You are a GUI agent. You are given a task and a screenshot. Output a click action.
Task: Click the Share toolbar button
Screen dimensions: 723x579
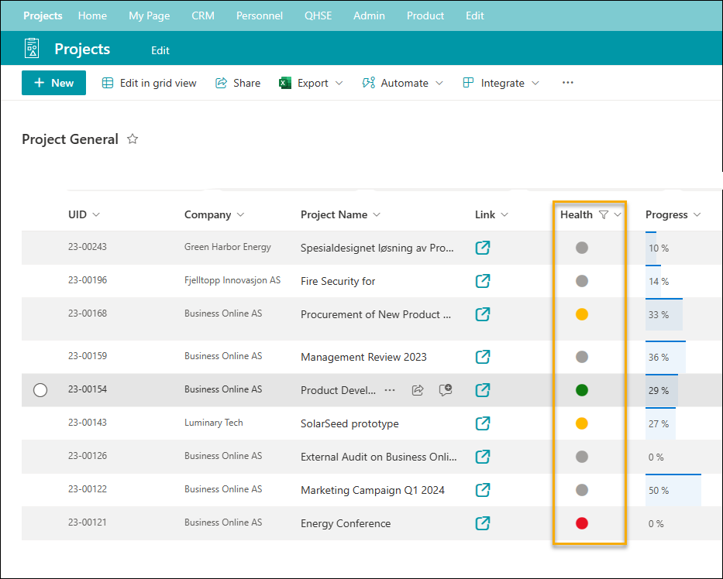(238, 83)
